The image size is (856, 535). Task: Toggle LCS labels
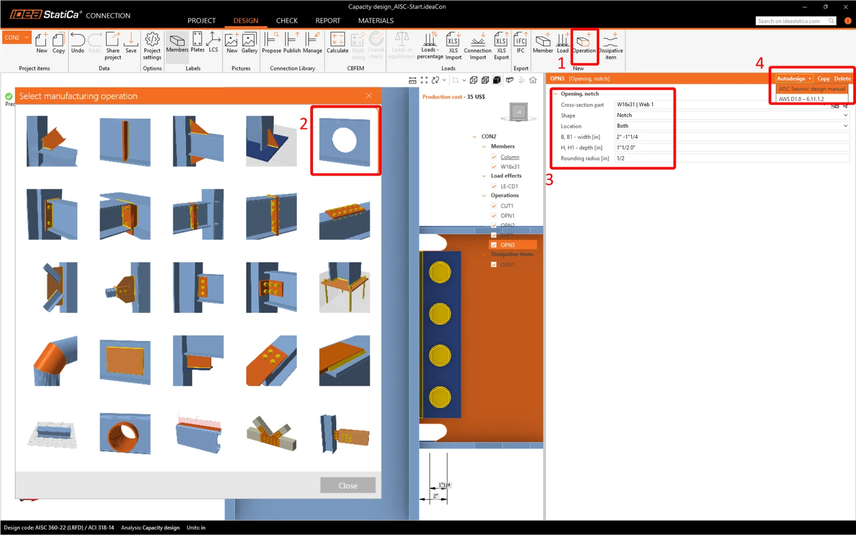click(x=213, y=43)
